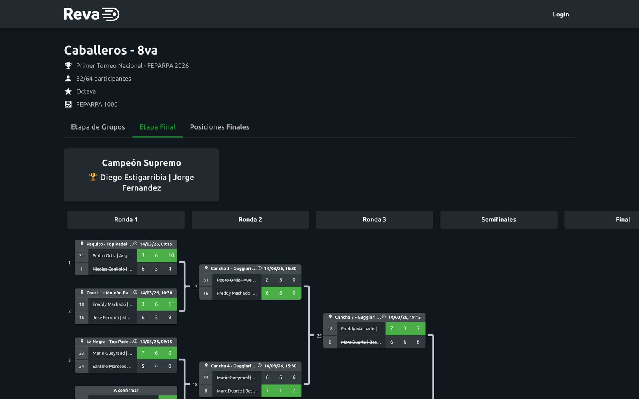This screenshot has width=639, height=399.
Task: Click clock icon on La Negra match header
Action: 135,341
